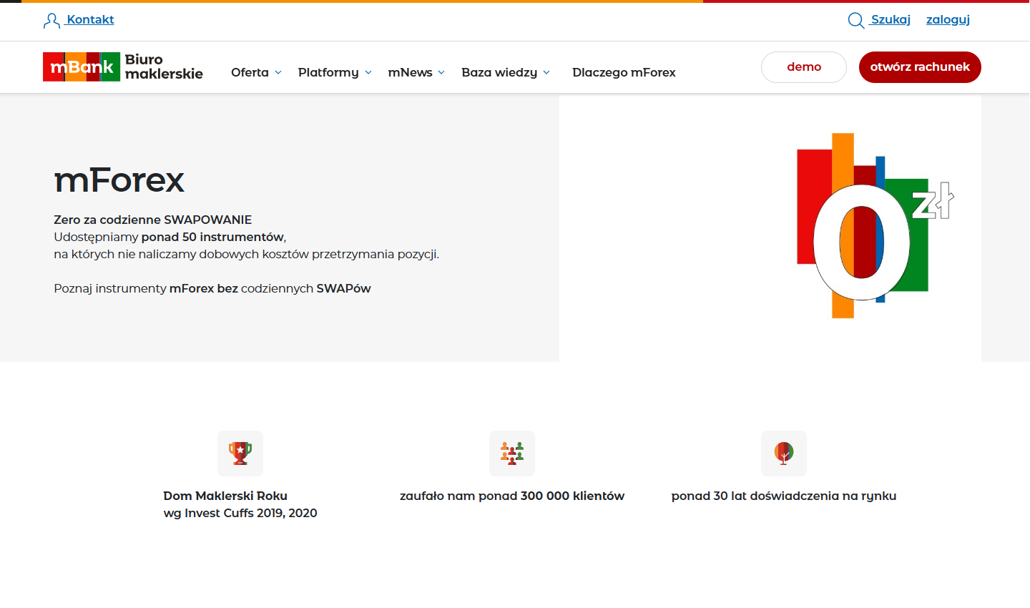Open the Oferta menu
1030x608 pixels.
tap(250, 72)
